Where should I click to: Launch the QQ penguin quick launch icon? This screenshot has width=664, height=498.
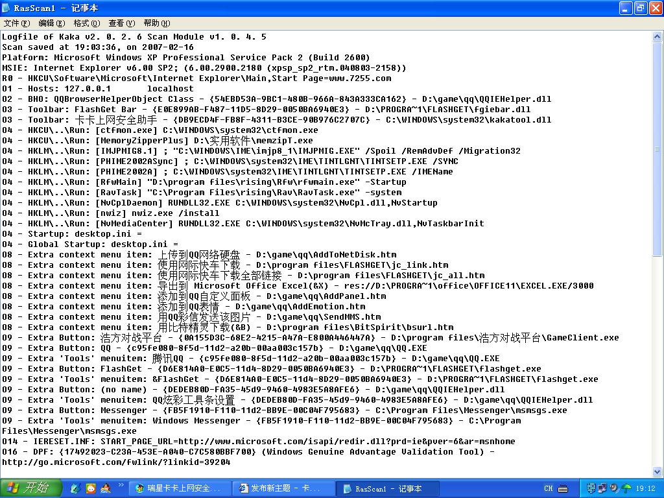point(106,488)
